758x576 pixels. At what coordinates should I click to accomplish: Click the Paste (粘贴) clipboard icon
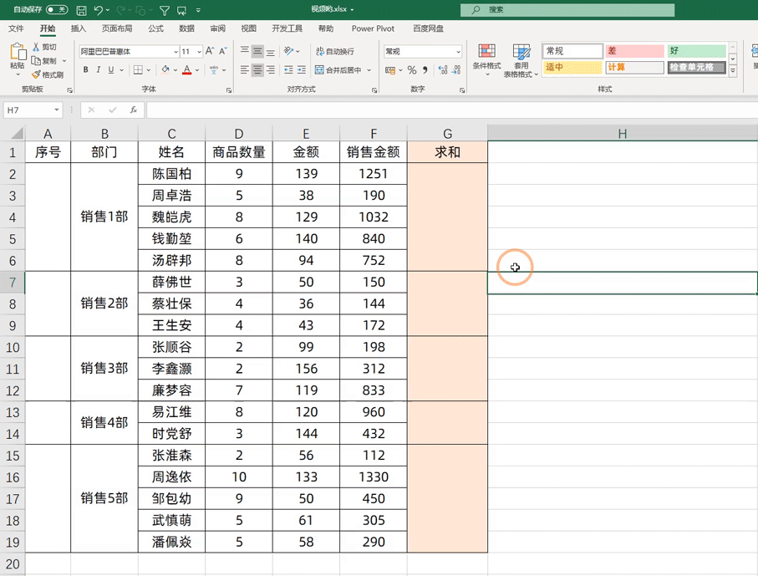(18, 52)
